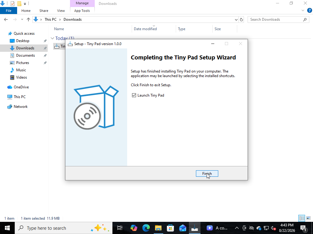The width and height of the screenshot is (313, 234).
Task: Open the Windows Start menu
Action: click(x=7, y=228)
